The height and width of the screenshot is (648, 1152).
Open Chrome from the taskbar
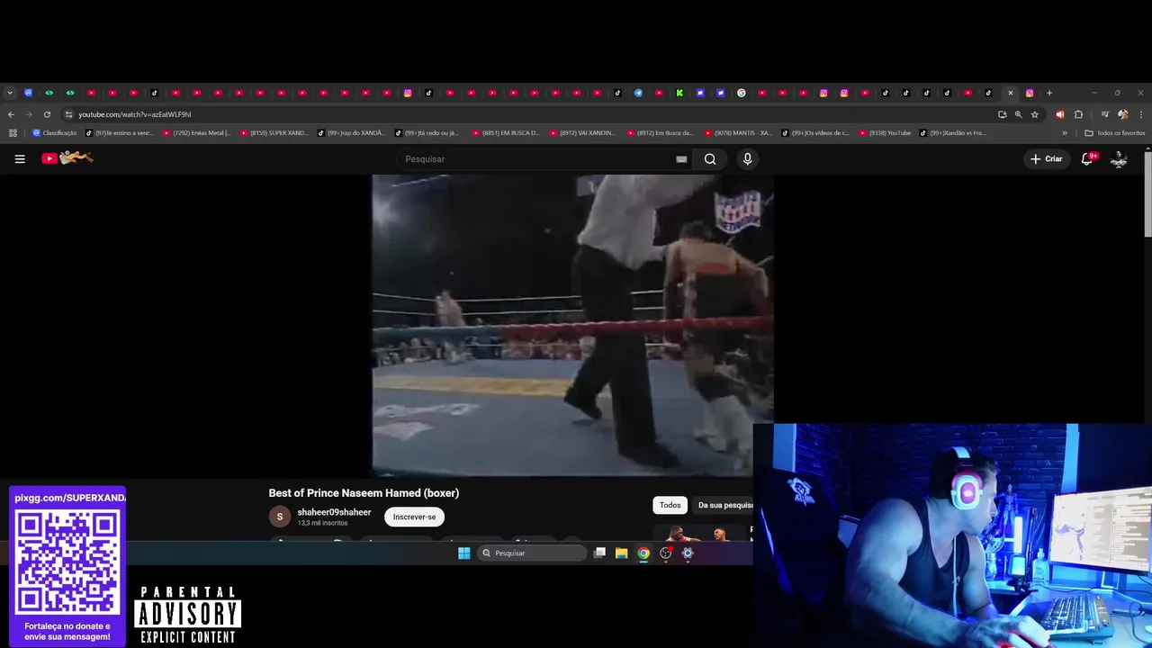click(643, 553)
